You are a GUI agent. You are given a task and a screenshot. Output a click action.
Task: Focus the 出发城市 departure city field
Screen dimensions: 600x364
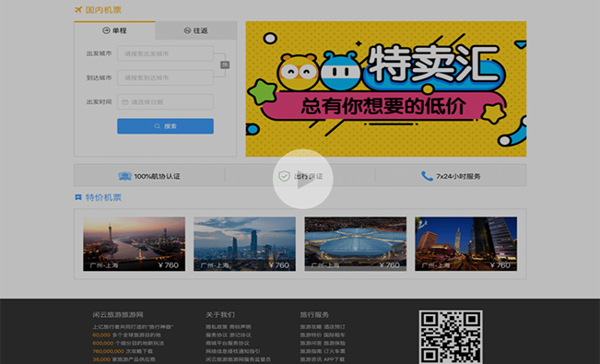165,53
